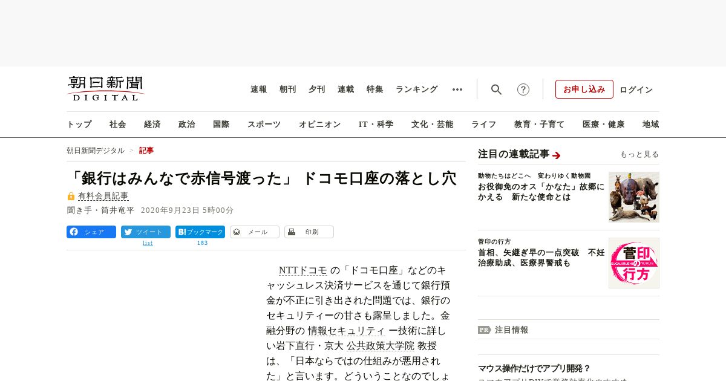Go to the 経済 section tab
726x381 pixels.
tap(152, 125)
